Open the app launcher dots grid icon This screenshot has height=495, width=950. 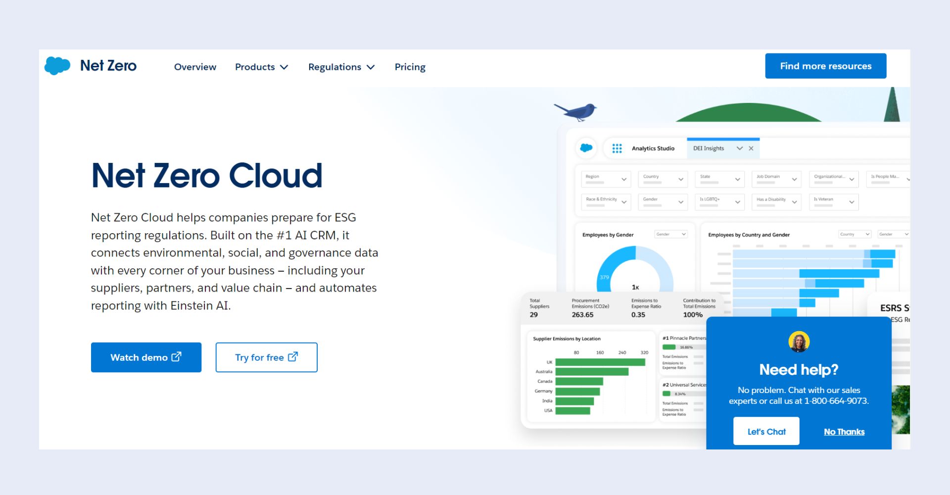[x=617, y=148]
